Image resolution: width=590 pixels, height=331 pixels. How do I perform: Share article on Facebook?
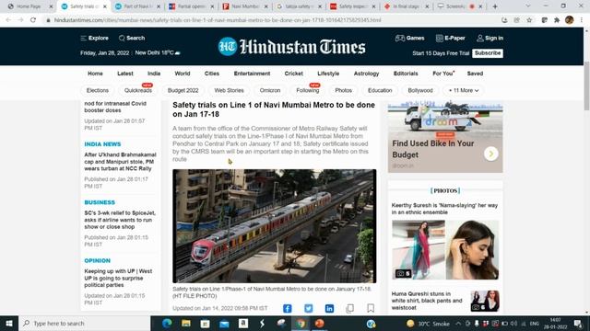[287, 309]
